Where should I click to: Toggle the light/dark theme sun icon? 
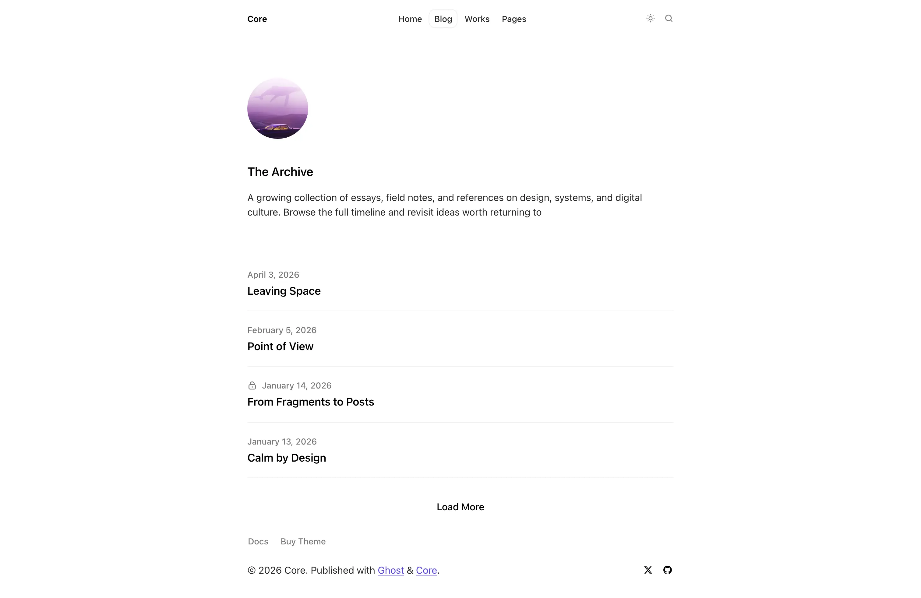pos(650,19)
